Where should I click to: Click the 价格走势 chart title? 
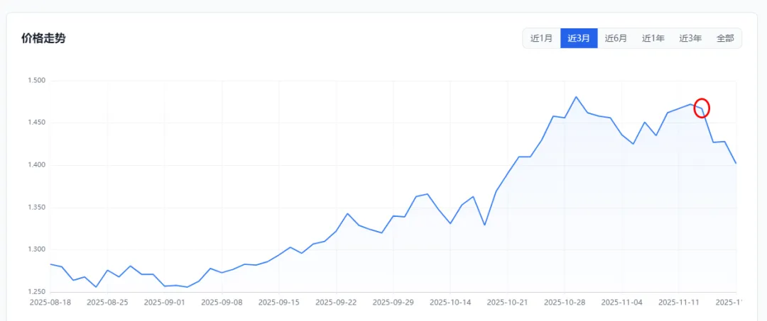coord(43,38)
